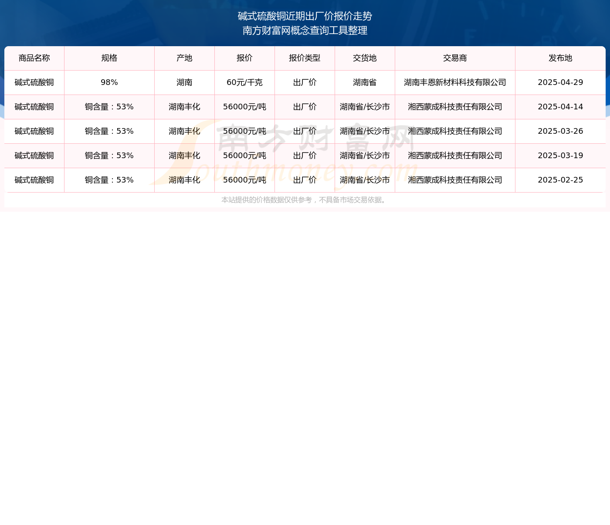Click 碱式硫酸铜 in the 2025-03-19 row
Viewport: 610px width, 525px height.
coord(34,156)
